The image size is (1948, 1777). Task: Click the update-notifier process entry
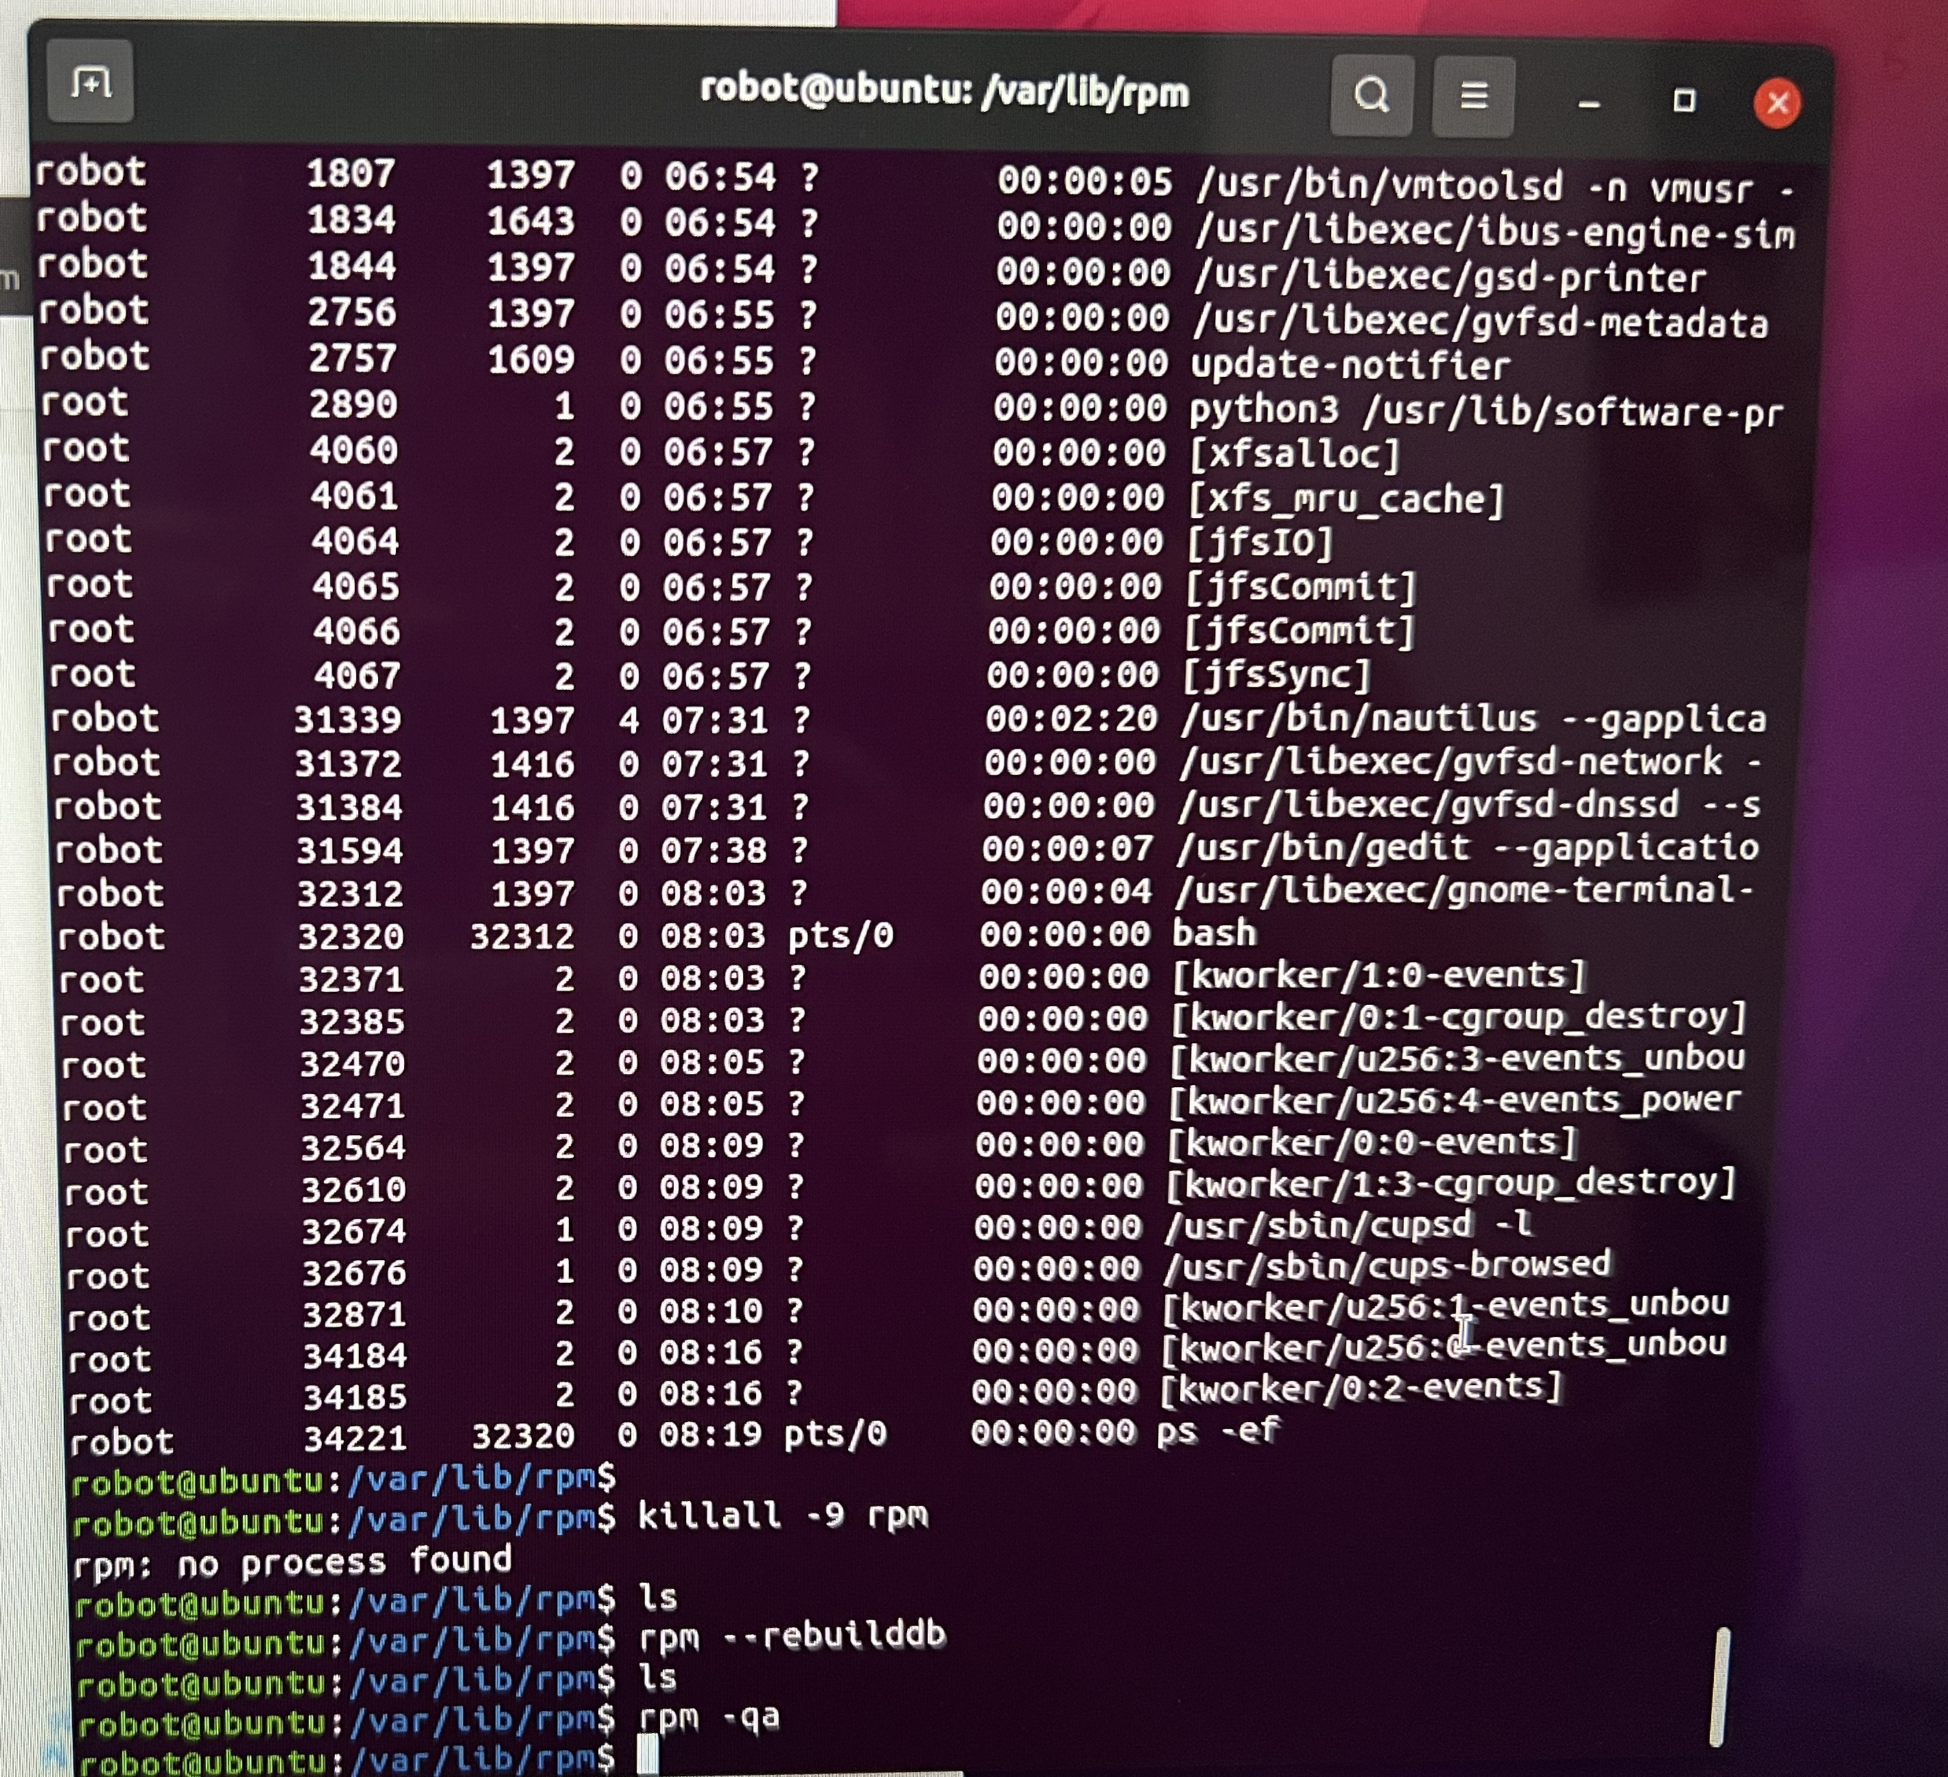coord(1350,365)
